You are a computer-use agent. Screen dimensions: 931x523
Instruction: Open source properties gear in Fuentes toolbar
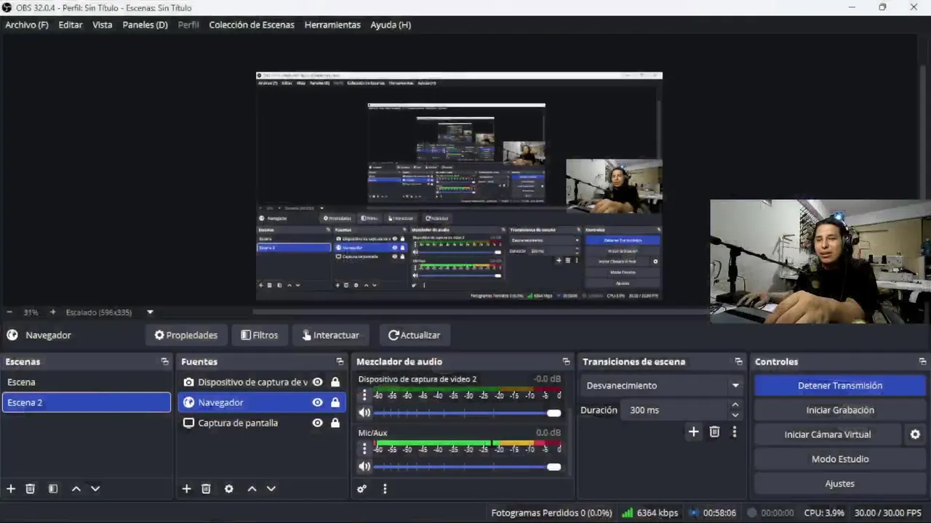click(229, 489)
